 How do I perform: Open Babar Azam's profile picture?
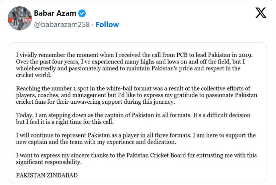(x=20, y=18)
